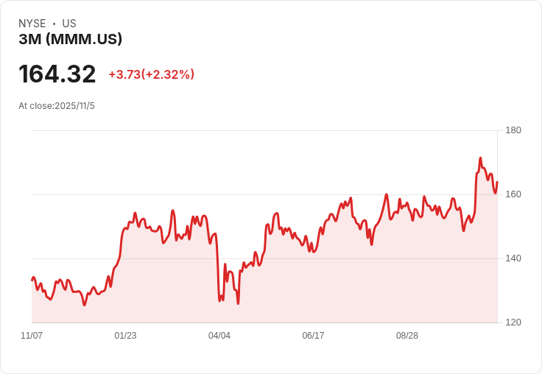
Task: Select the 08/28 date on x-axis
Action: pos(407,336)
